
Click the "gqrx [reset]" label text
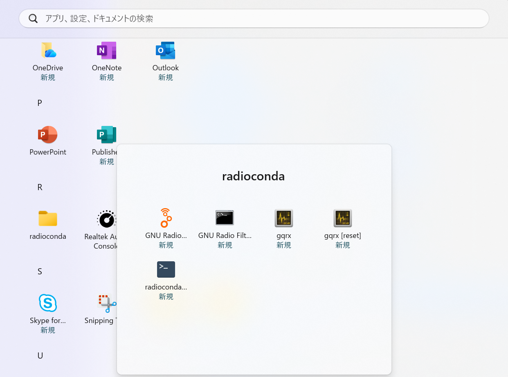[x=342, y=236]
